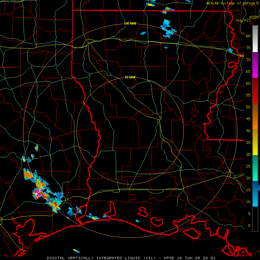Viewport: 260px width, 260px height.
Task: Click the orange-brown segment of the legend
Action: [x=255, y=116]
